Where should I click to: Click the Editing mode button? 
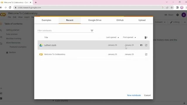[175, 22]
